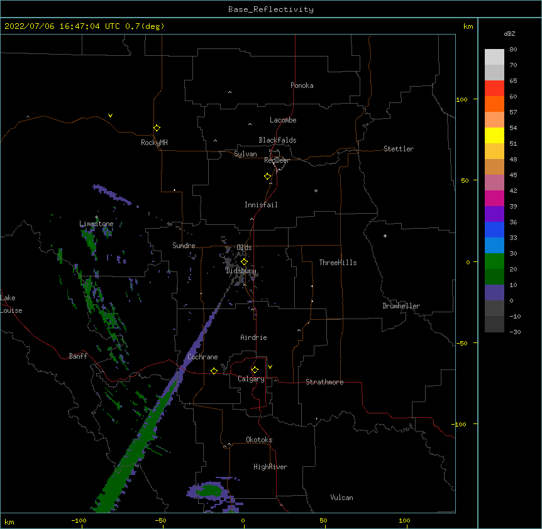Image resolution: width=542 pixels, height=529 pixels.
Task: Click the yellow V marker northwest of RockyMH
Action: (x=110, y=116)
